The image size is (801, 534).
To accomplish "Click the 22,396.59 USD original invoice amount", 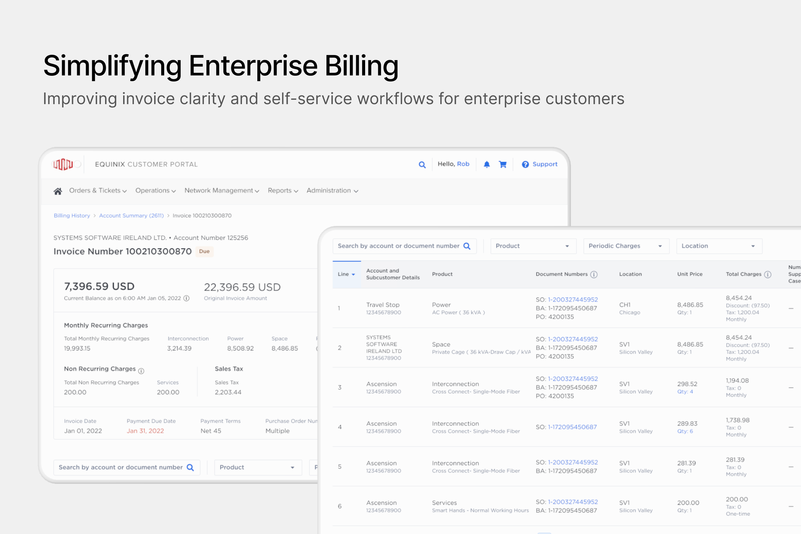I will (242, 287).
